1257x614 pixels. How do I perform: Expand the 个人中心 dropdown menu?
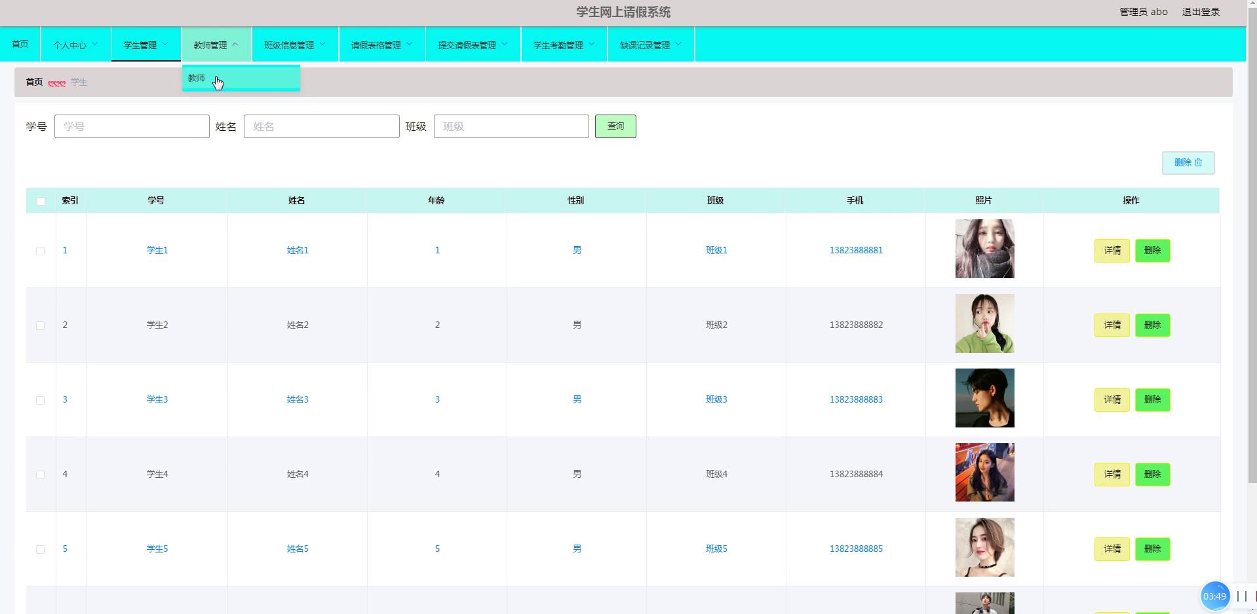(x=75, y=45)
